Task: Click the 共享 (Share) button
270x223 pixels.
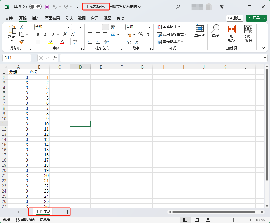Action: click(x=256, y=18)
